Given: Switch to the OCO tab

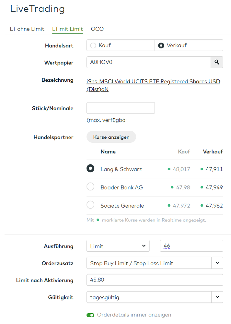Looking at the screenshot, I should [97, 29].
